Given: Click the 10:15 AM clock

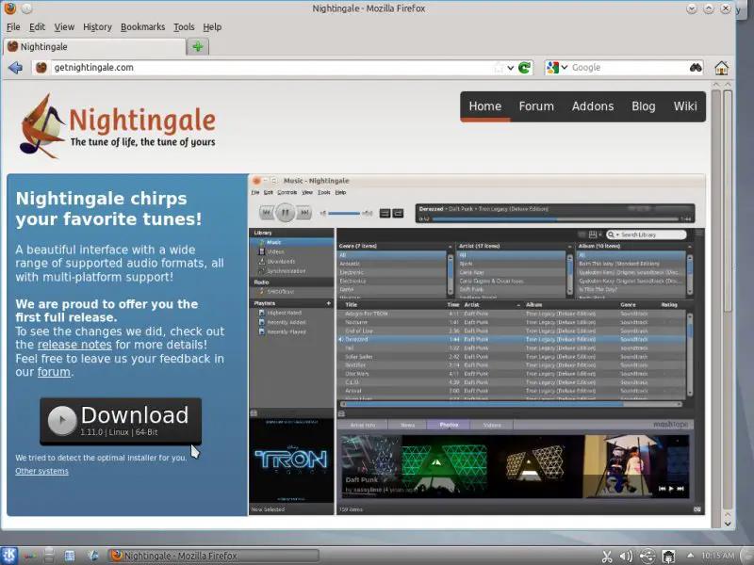Looking at the screenshot, I should click(718, 556).
